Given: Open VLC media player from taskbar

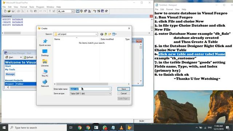Looking at the screenshot, I should [x=121, y=128].
